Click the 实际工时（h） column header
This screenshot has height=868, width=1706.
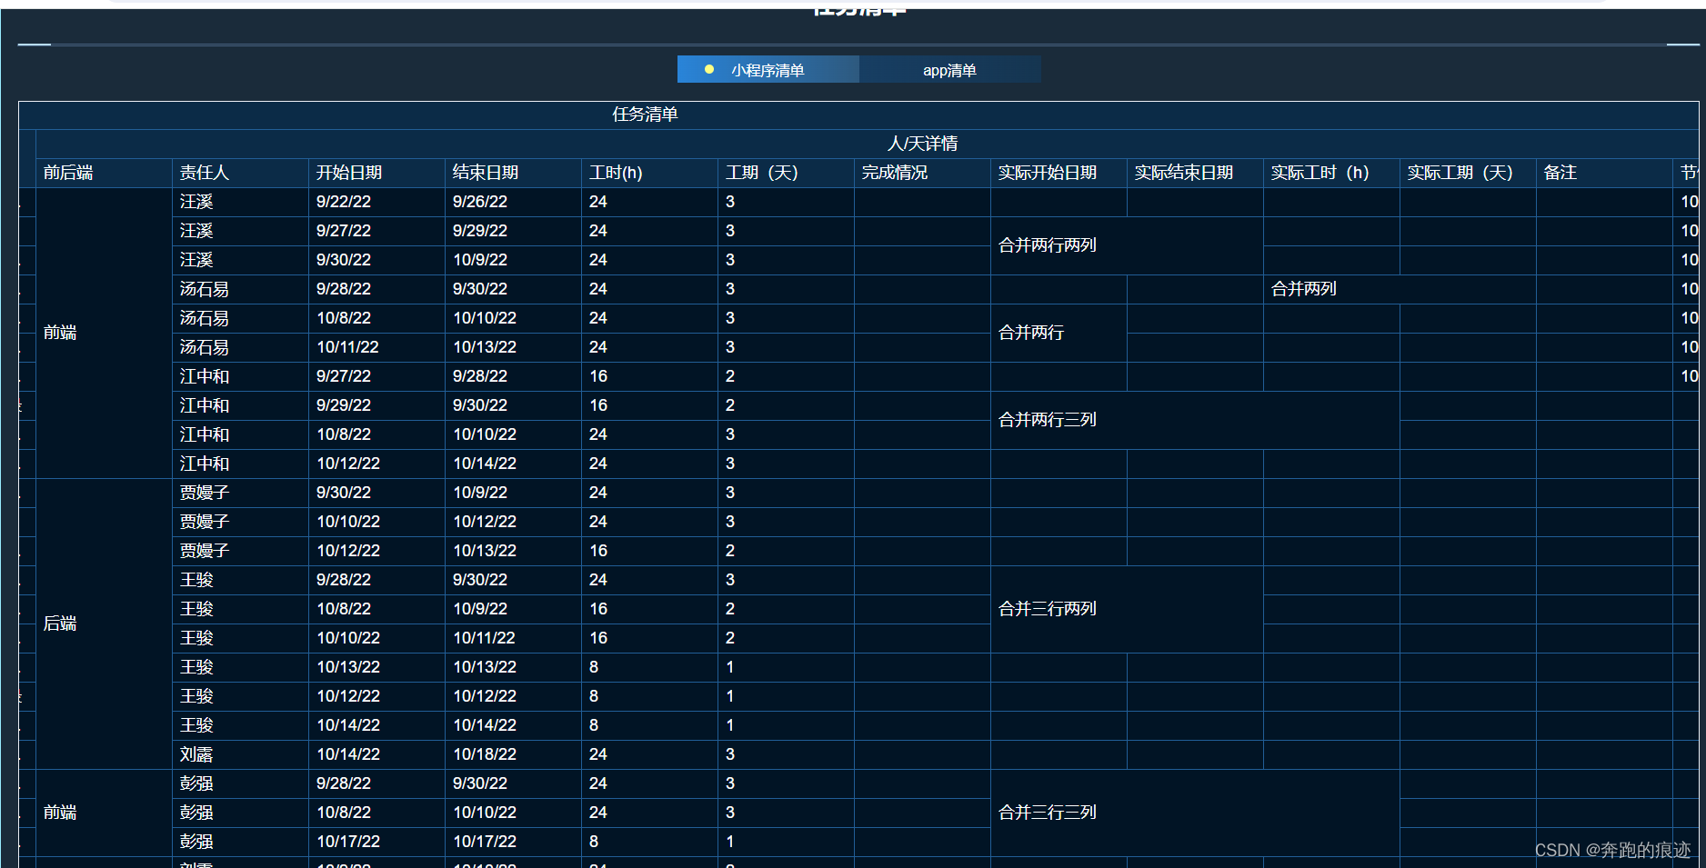point(1320,173)
